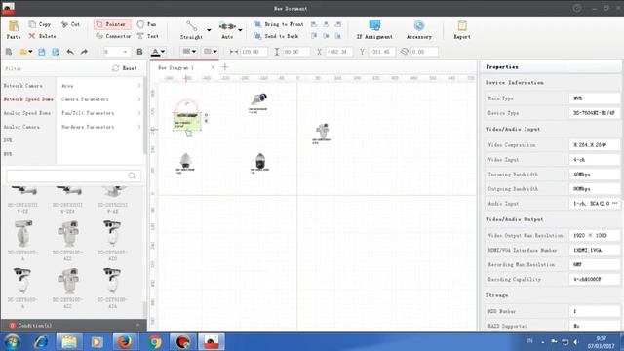
Task: Select the Text tool
Action: [x=147, y=36]
